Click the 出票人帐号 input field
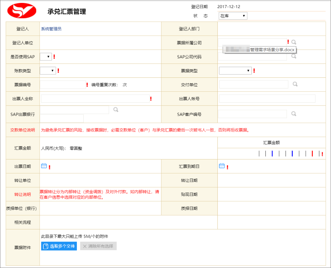The image size is (331, 268). tap(267, 99)
